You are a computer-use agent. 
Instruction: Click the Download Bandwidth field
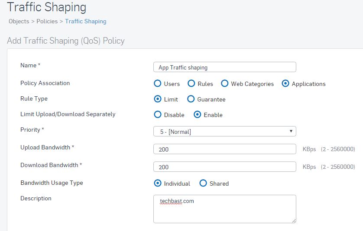(224, 167)
